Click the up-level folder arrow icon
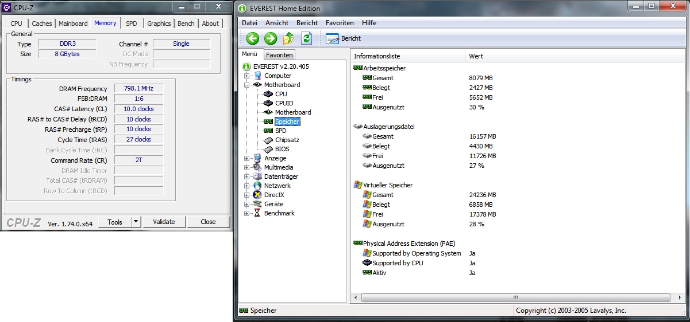This screenshot has width=690, height=322. pyautogui.click(x=288, y=38)
